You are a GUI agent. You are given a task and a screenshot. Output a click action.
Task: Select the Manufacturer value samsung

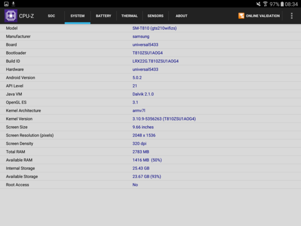141,37
